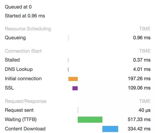The width and height of the screenshot is (155, 133).
Task: Click the Queueing timing marker line
Action: (69, 38)
